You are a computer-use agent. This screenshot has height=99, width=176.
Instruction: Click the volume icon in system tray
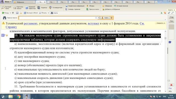[x=160, y=97]
